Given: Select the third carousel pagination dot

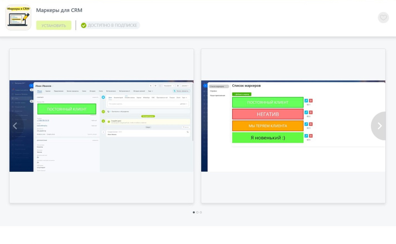Looking at the screenshot, I should click(x=201, y=212).
